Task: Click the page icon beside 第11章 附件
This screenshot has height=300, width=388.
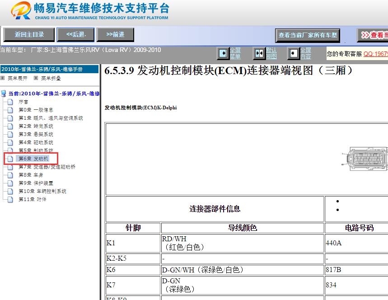Action: [10, 199]
